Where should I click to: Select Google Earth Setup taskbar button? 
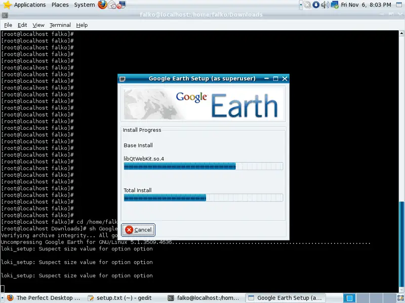coord(285,298)
